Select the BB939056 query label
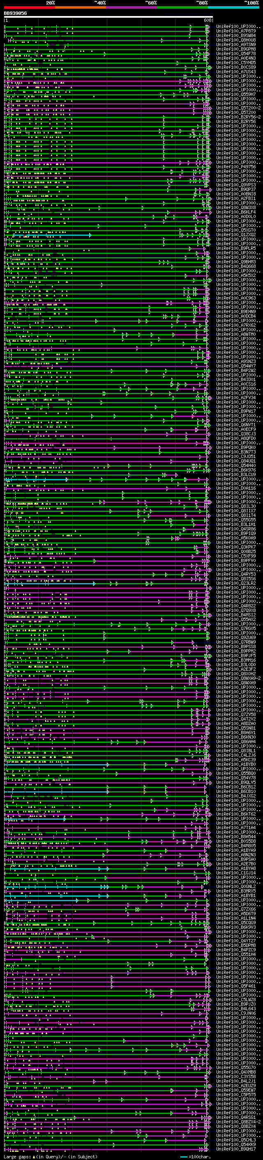 pos(15,14)
